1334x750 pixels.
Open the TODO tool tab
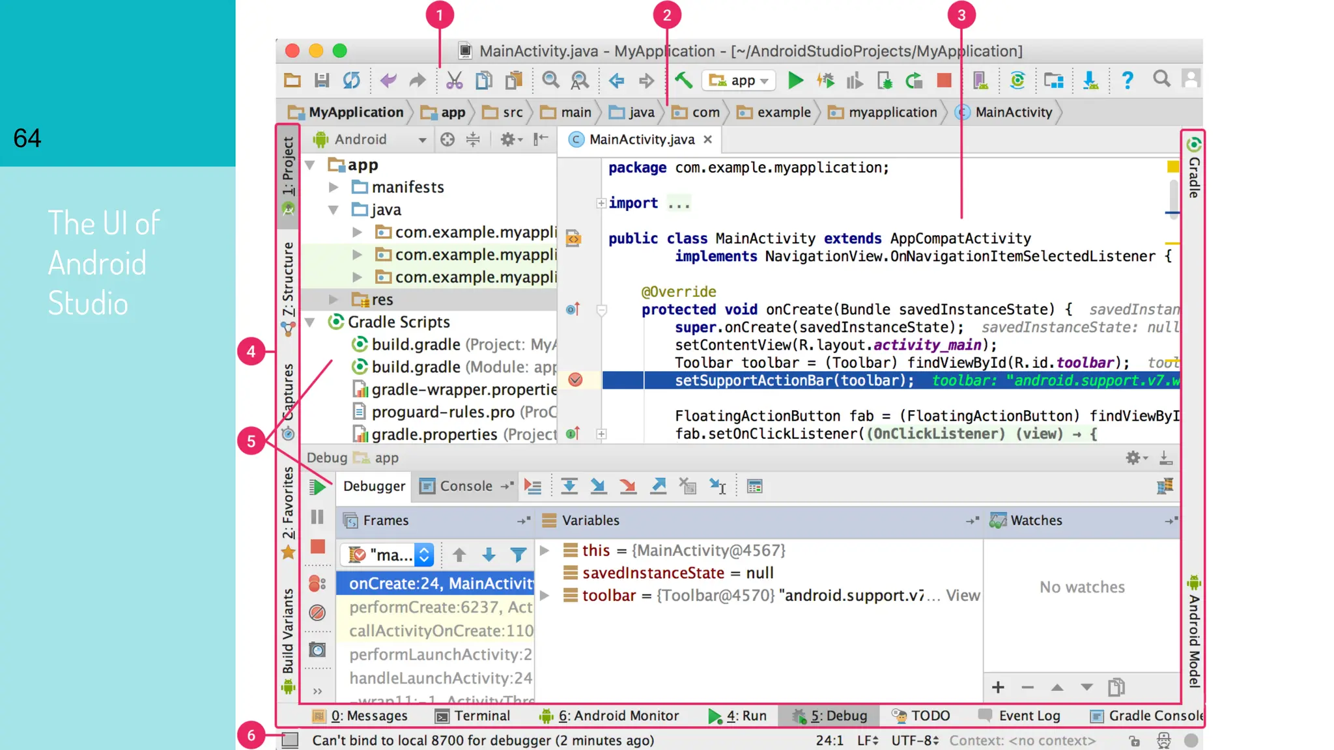pyautogui.click(x=921, y=715)
